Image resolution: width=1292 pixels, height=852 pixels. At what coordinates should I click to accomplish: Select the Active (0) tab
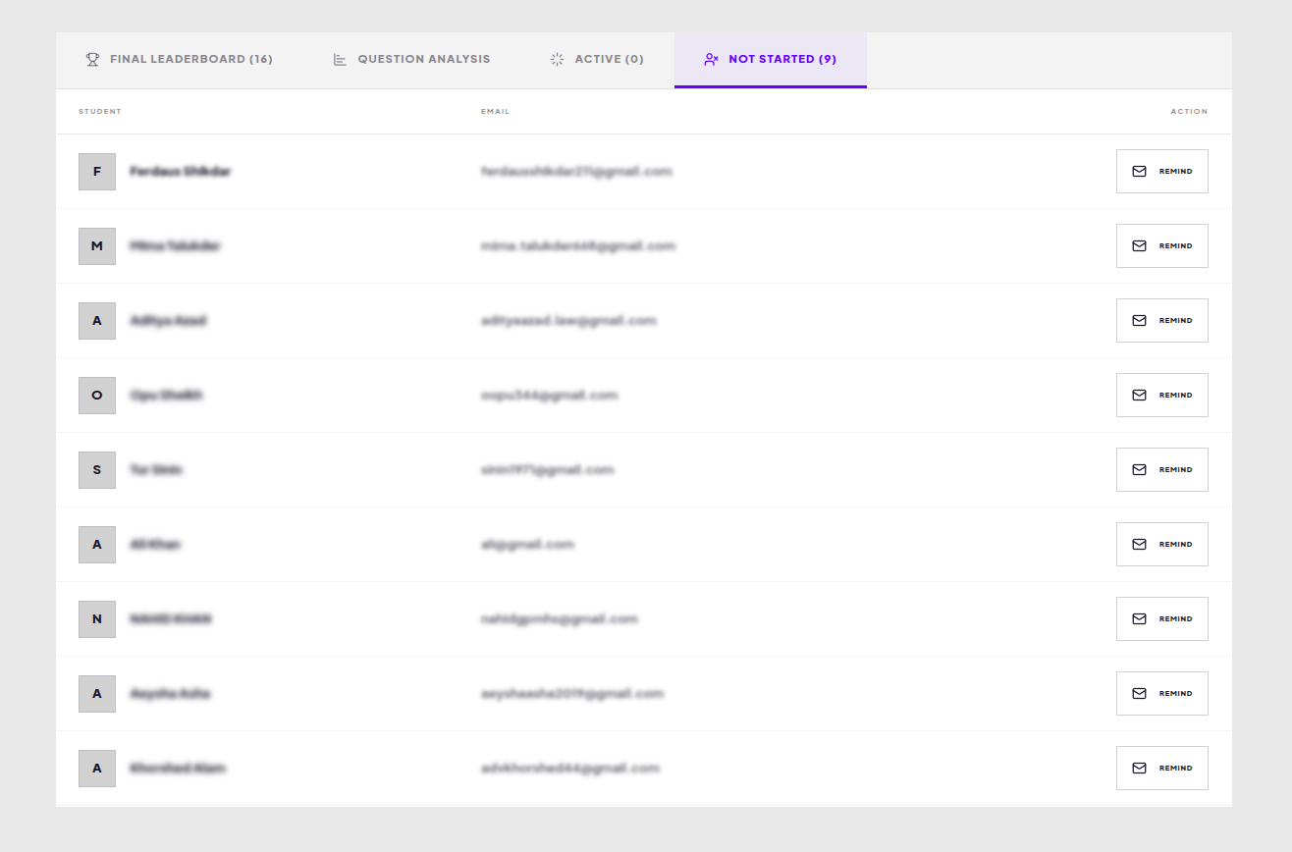(597, 60)
